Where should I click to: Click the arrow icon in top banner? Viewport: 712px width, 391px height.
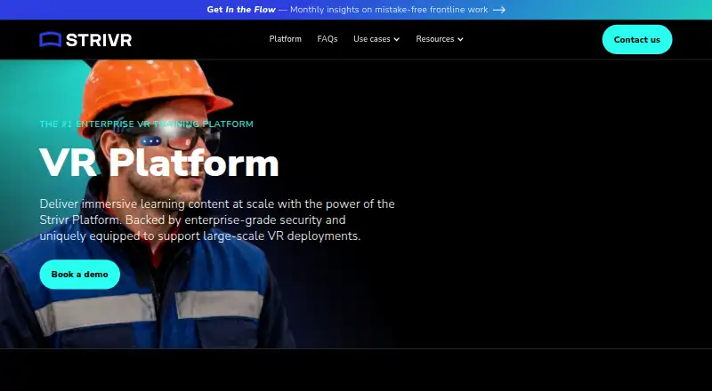[x=499, y=10]
